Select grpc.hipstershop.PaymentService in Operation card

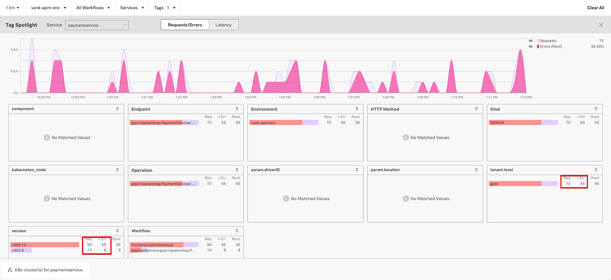[x=164, y=184]
